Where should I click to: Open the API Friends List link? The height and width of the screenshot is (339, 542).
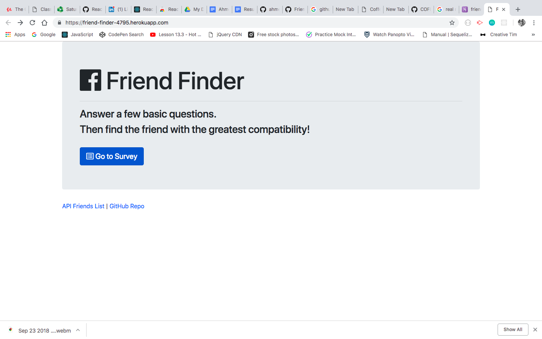83,206
